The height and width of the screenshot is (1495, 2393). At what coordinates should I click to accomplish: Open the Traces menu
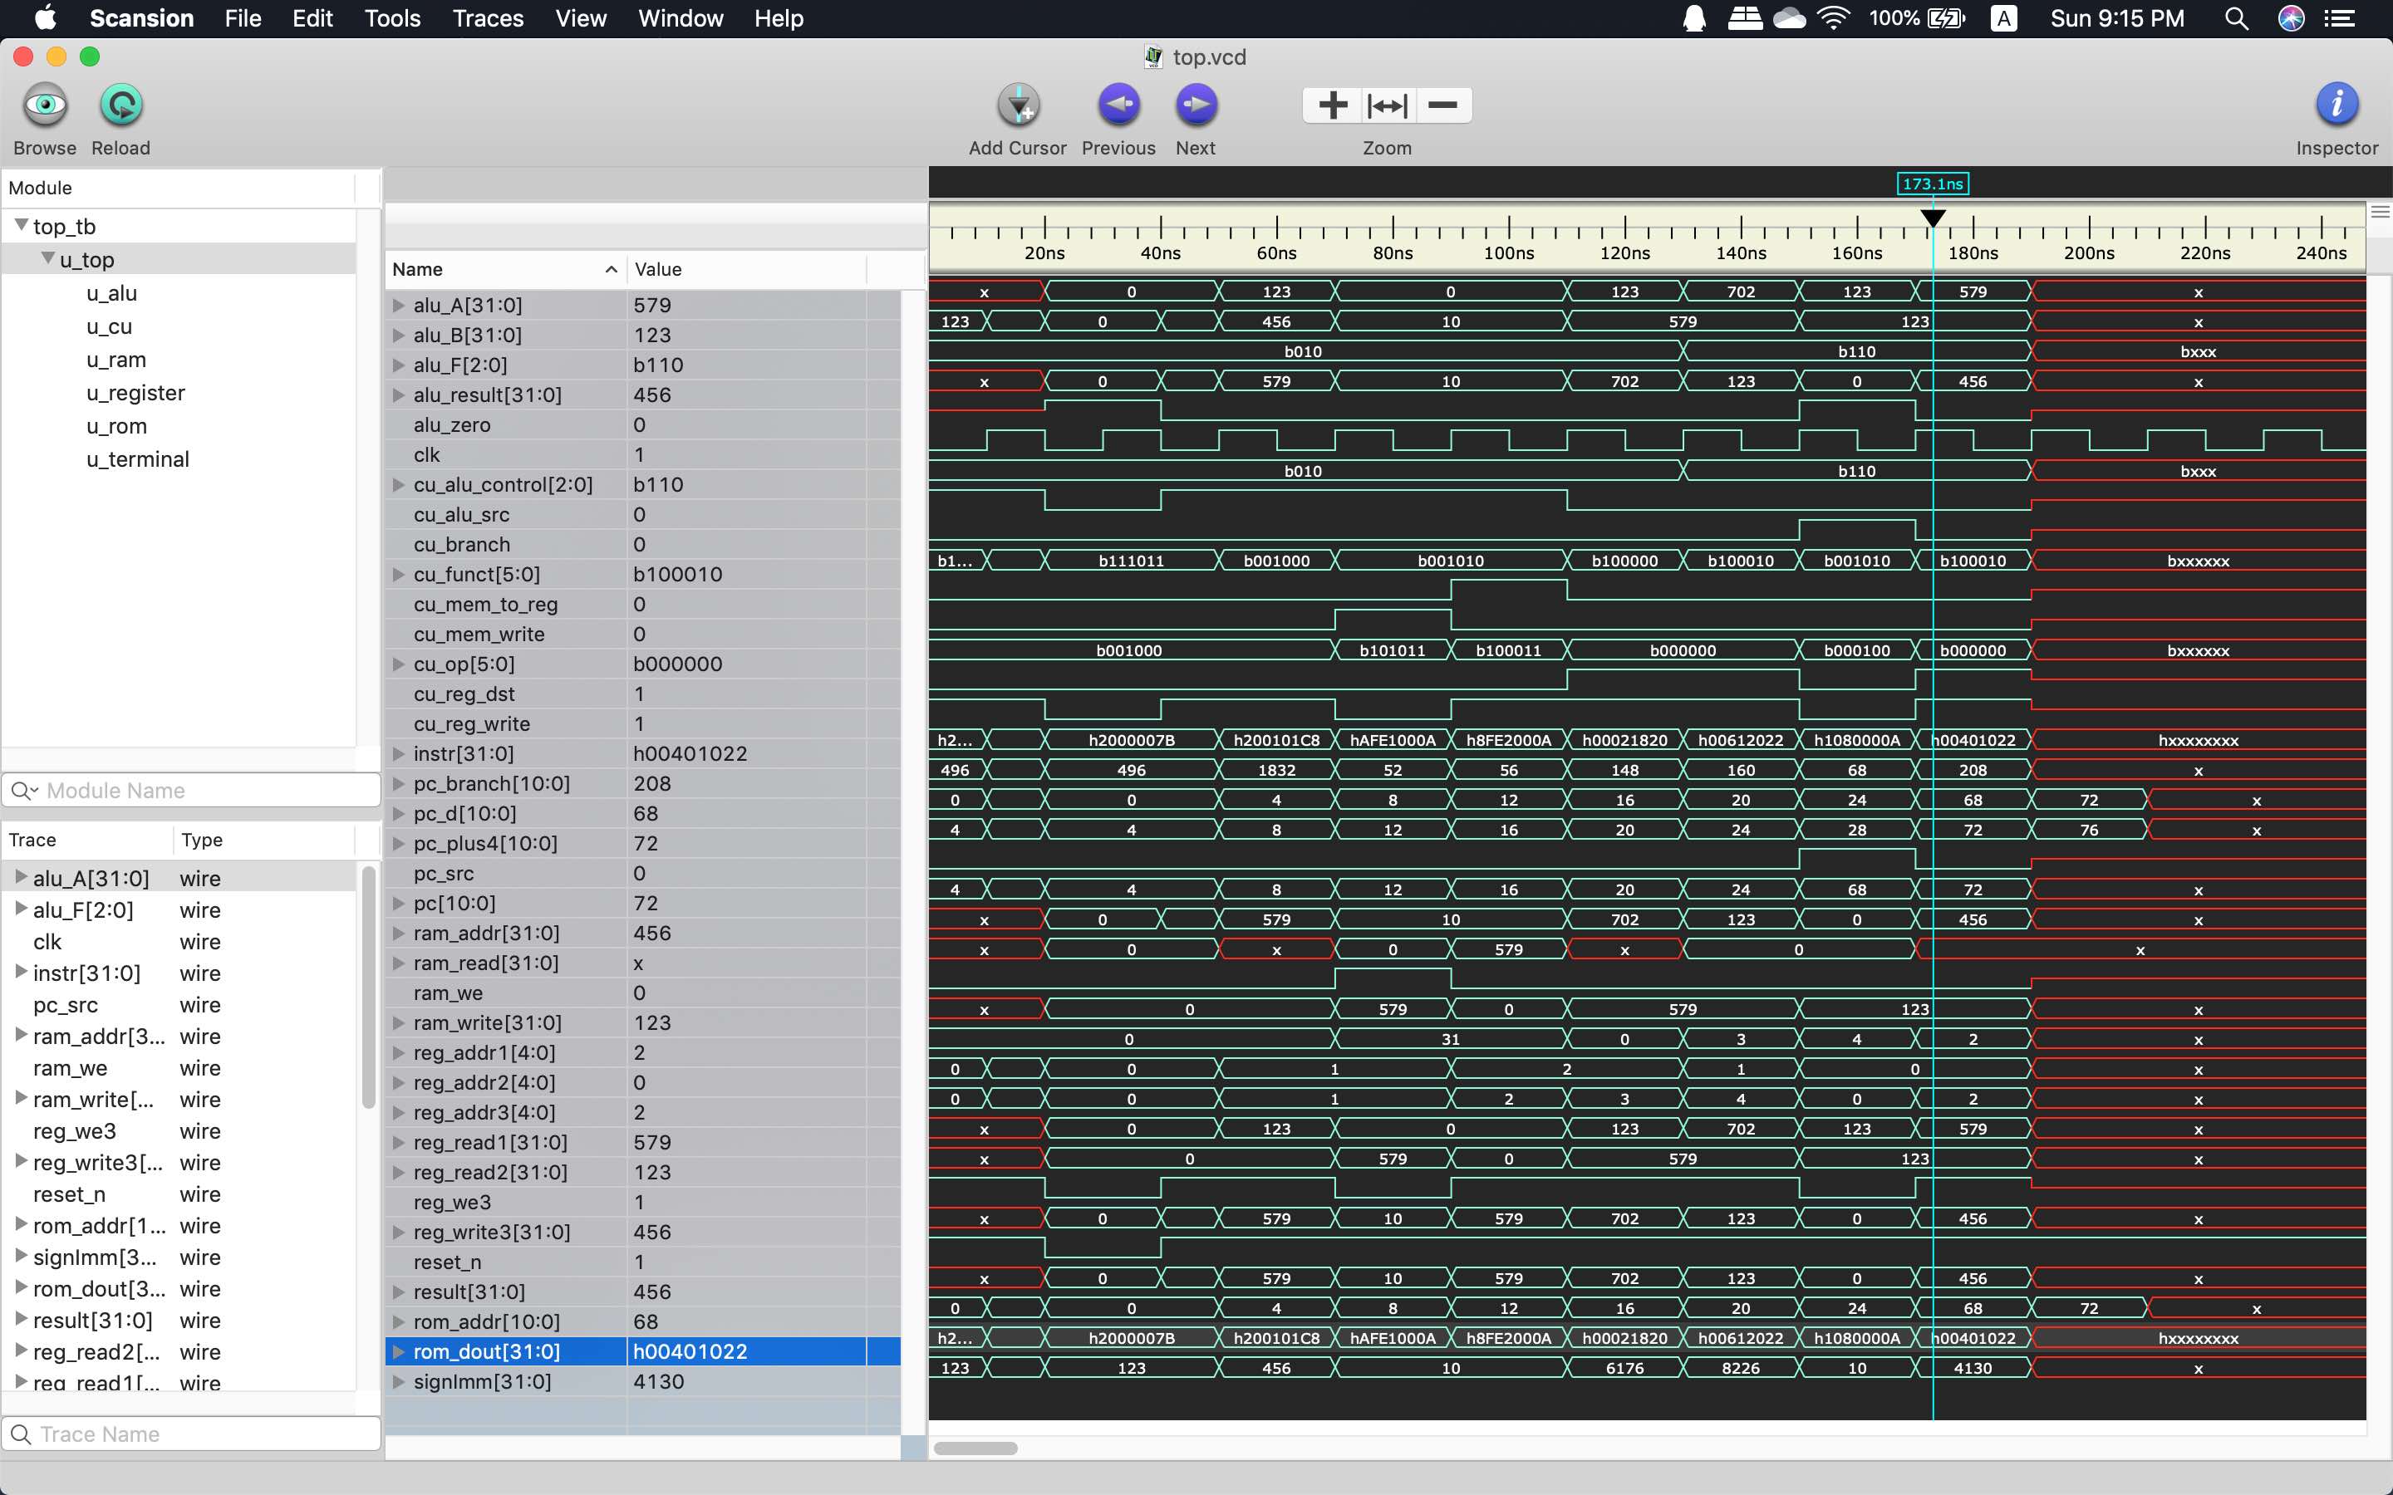click(x=488, y=19)
